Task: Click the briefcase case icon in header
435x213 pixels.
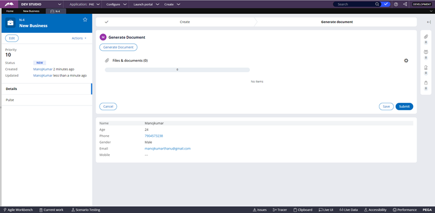Action: 10,23
